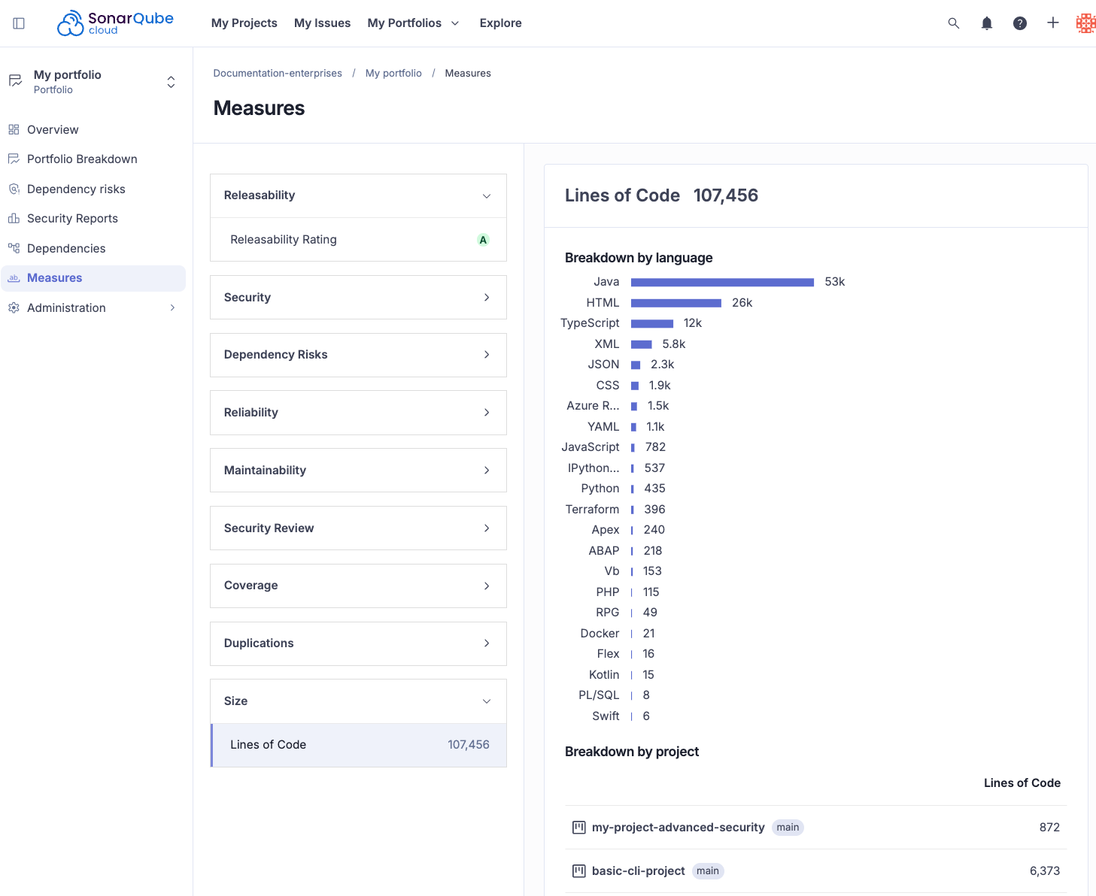Expand the Administration sidebar submenu arrow
Image resolution: width=1096 pixels, height=896 pixels.
click(x=172, y=307)
